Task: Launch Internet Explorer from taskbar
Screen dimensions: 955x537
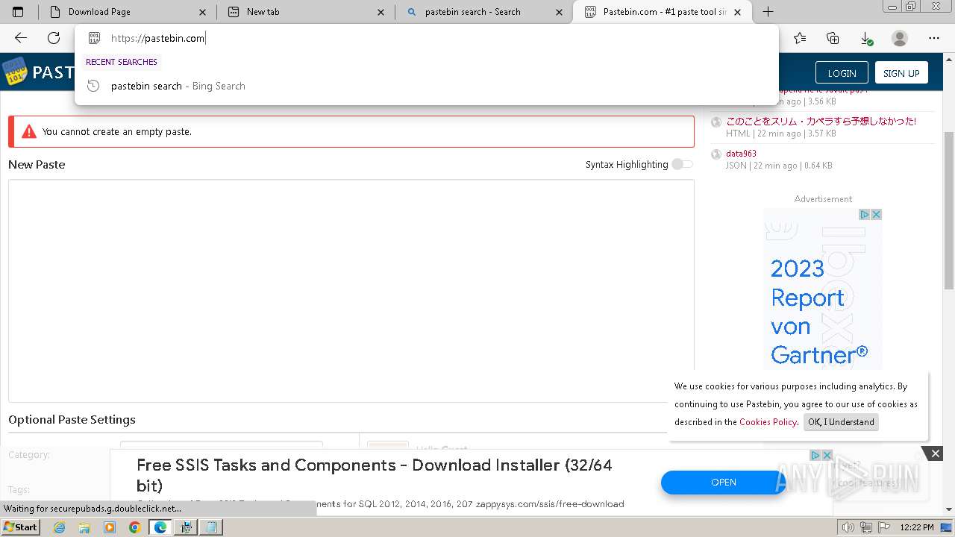Action: (59, 527)
